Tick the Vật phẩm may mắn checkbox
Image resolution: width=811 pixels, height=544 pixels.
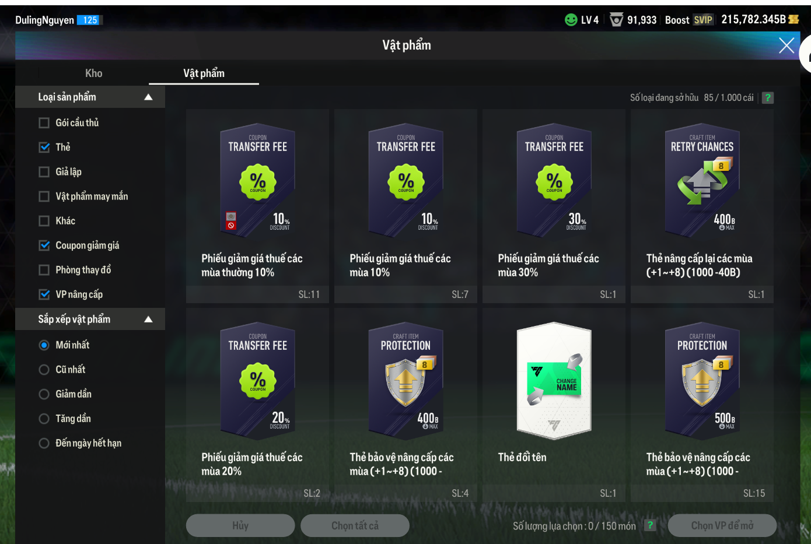pyautogui.click(x=44, y=196)
